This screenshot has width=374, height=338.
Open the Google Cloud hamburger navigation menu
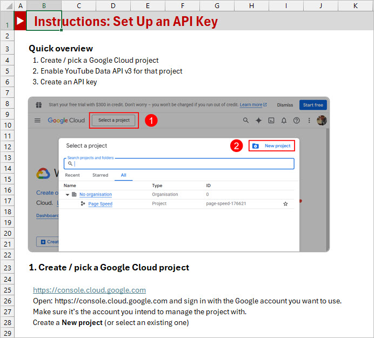[x=37, y=120]
